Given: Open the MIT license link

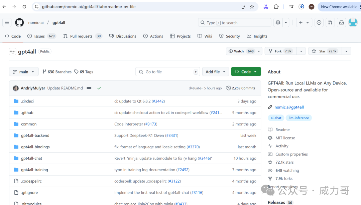Looking at the screenshot, I should (285, 138).
